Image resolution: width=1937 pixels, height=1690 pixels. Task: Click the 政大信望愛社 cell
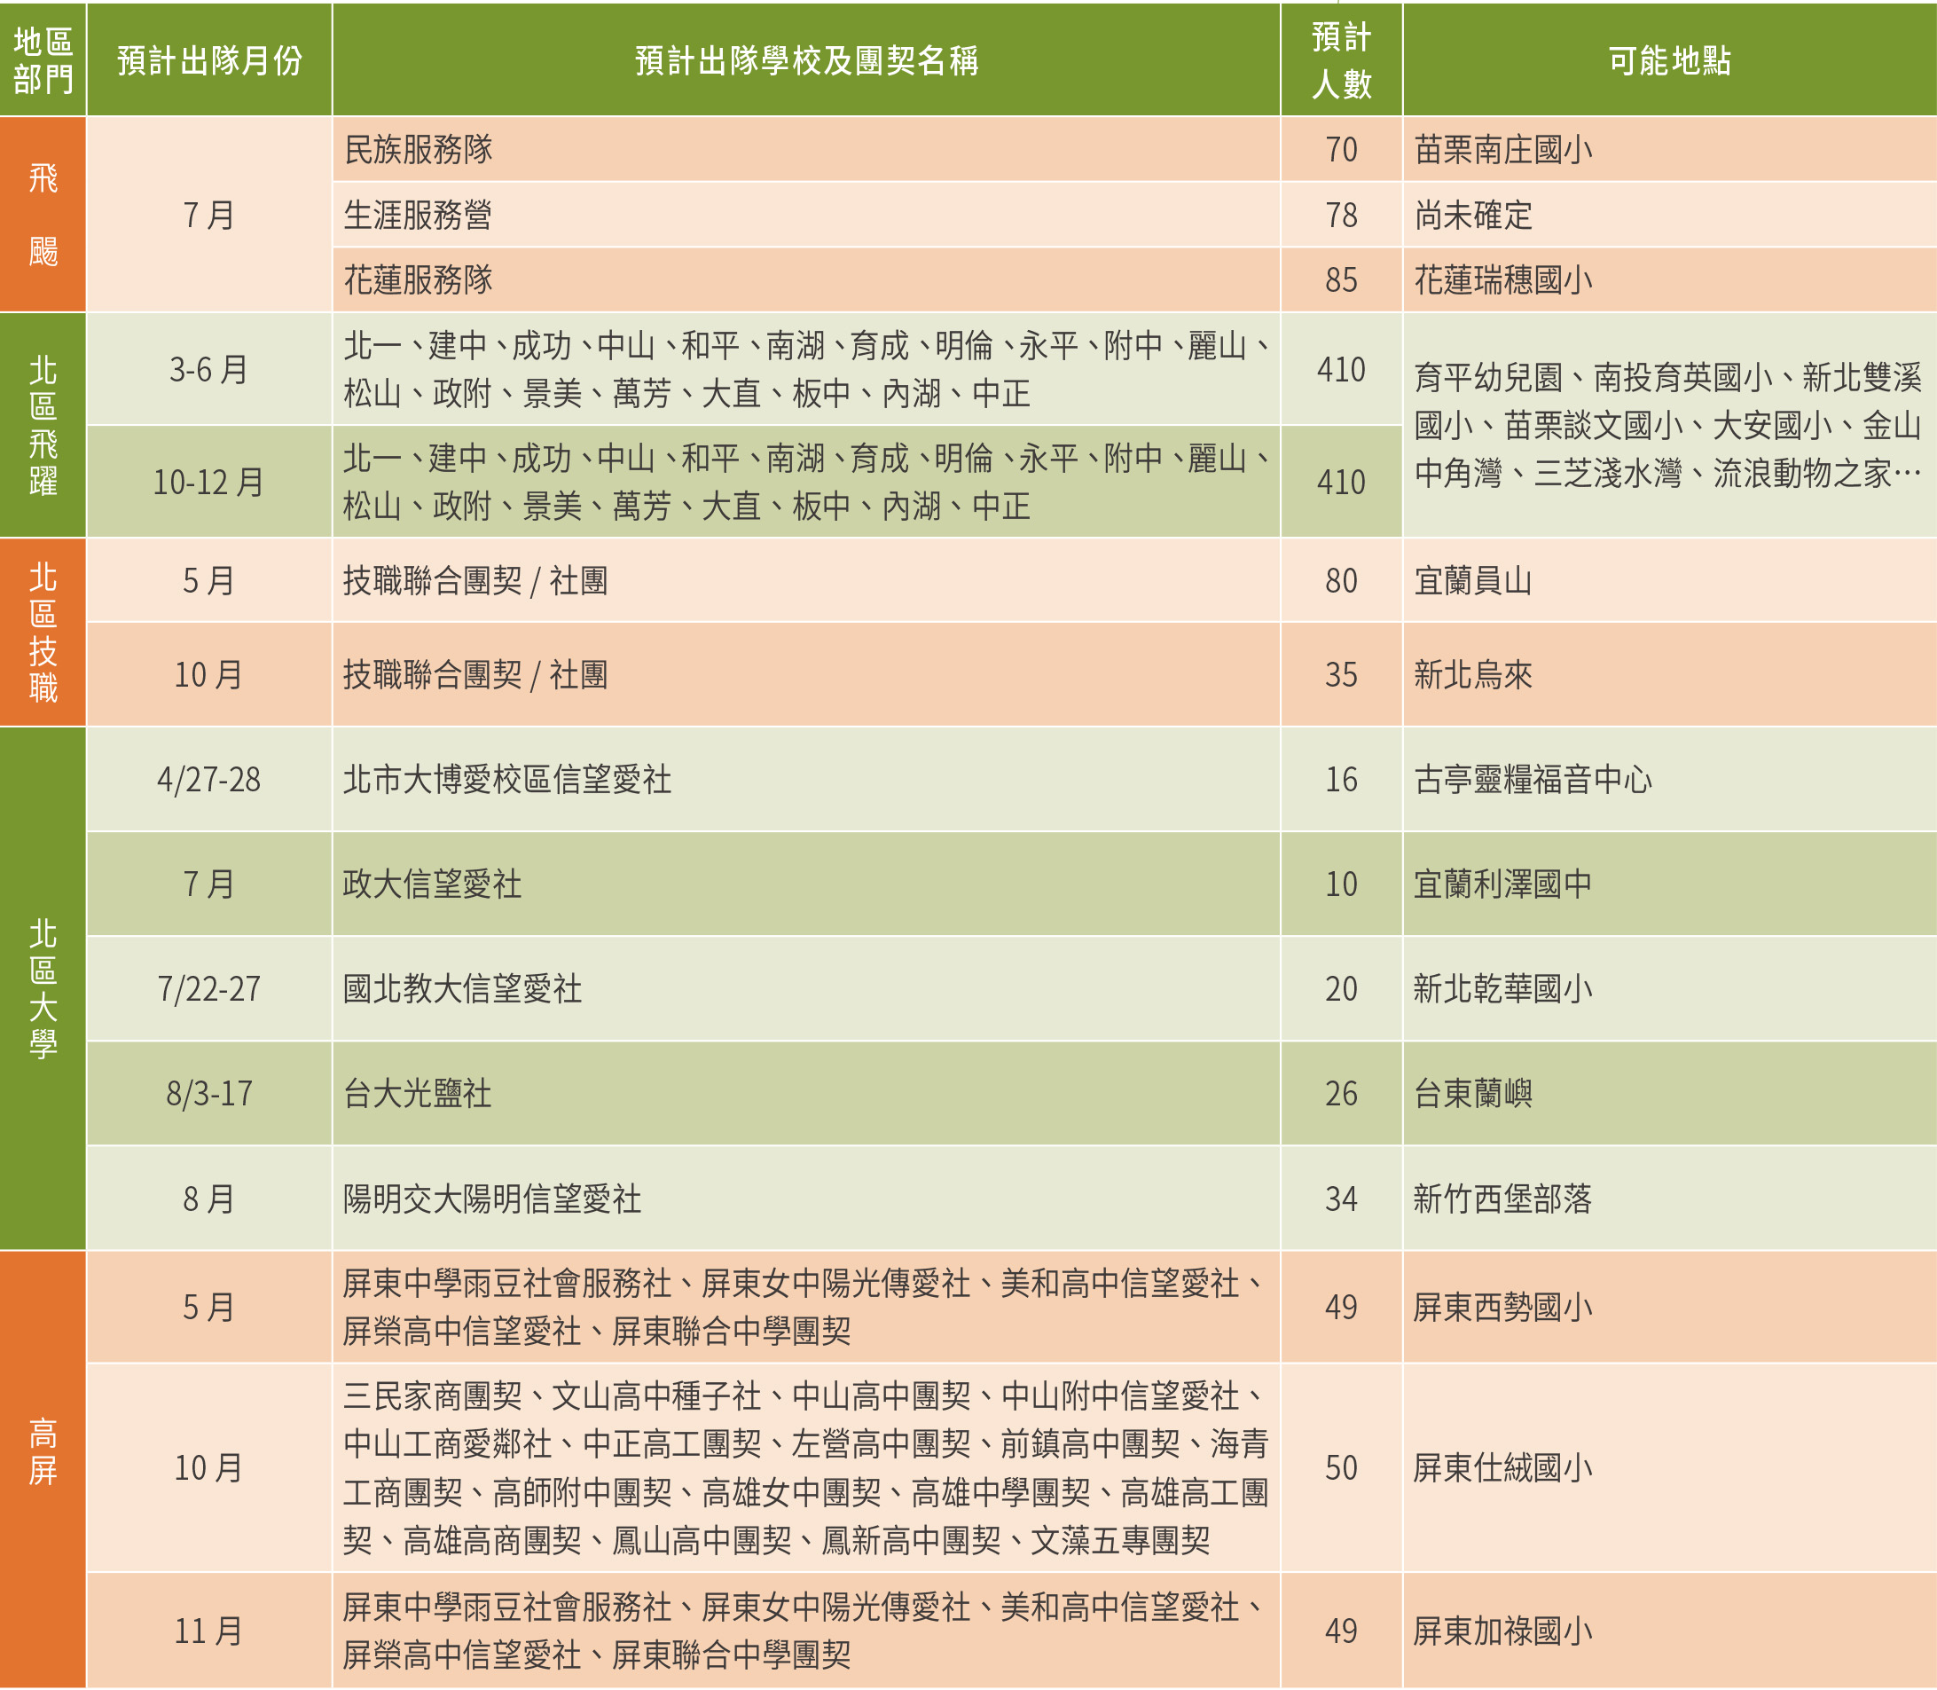(x=806, y=884)
